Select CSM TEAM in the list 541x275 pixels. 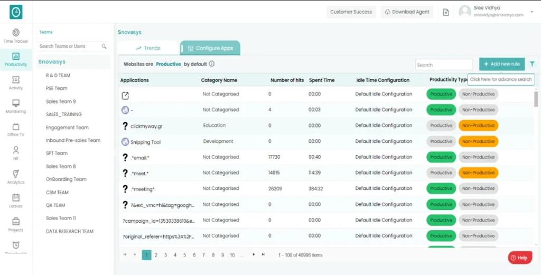click(x=57, y=192)
